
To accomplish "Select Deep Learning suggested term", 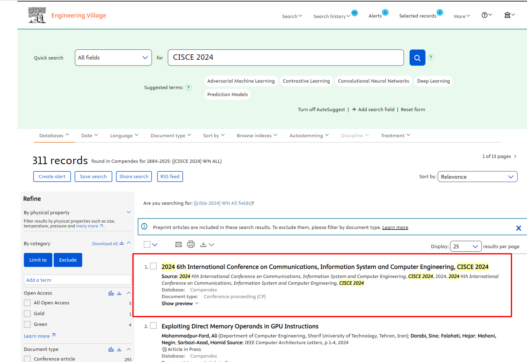I will 433,81.
